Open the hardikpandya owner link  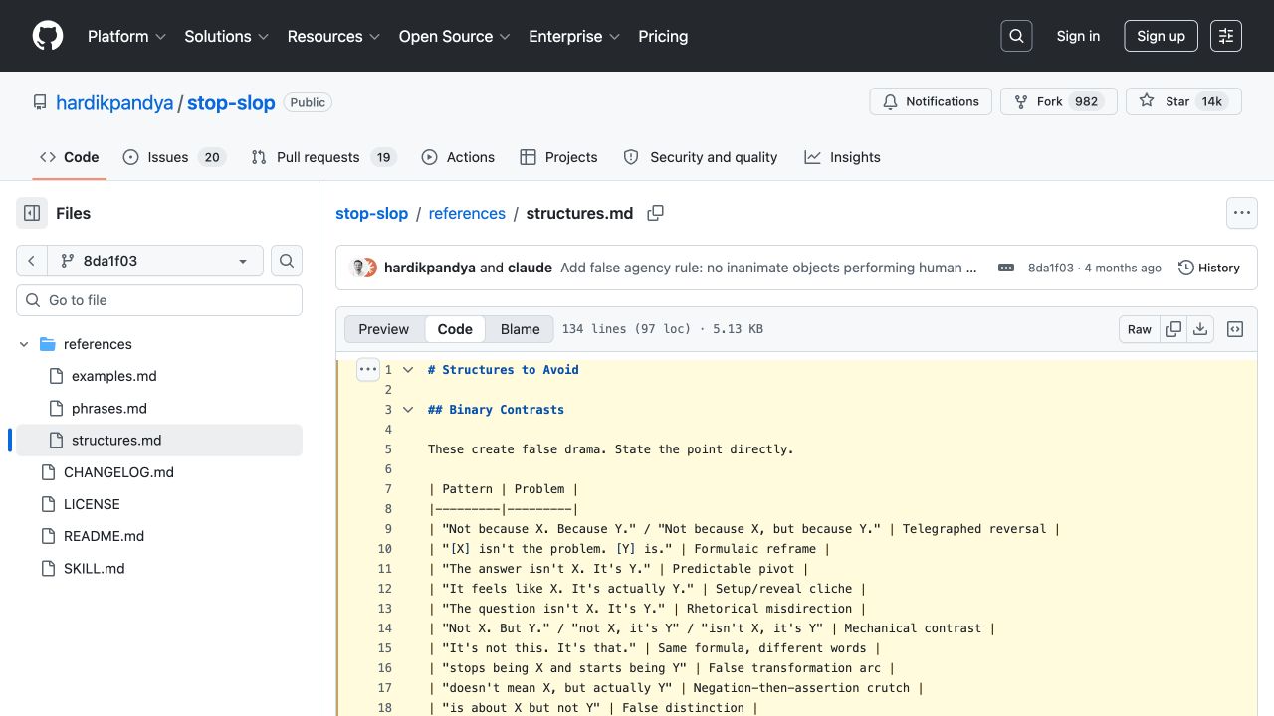pyautogui.click(x=114, y=102)
